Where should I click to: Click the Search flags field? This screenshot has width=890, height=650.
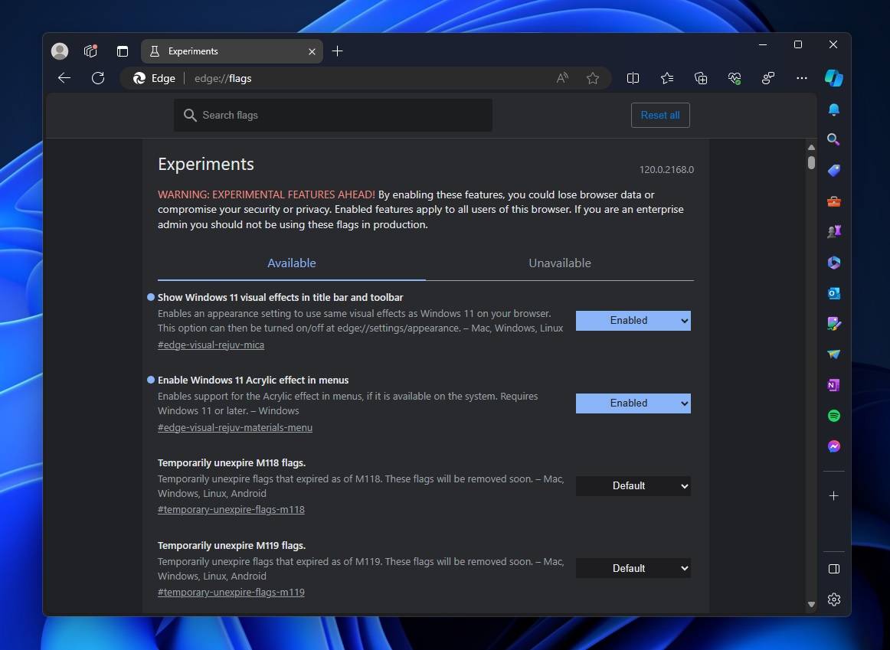[332, 115]
